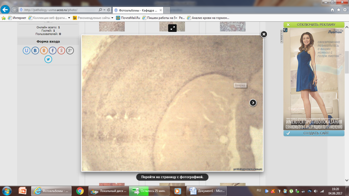Open Фотоальбомы Internet Explorer taskbar item
The width and height of the screenshot is (349, 196).
pos(51,191)
